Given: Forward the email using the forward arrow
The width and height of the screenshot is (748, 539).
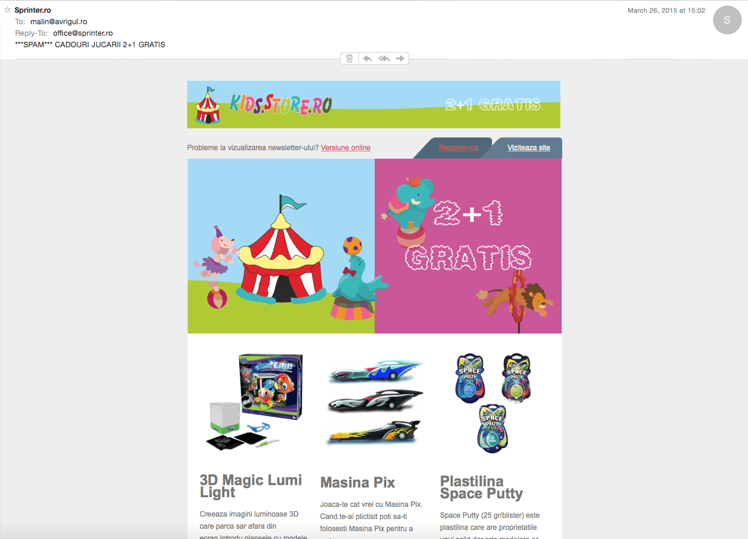Looking at the screenshot, I should [400, 58].
